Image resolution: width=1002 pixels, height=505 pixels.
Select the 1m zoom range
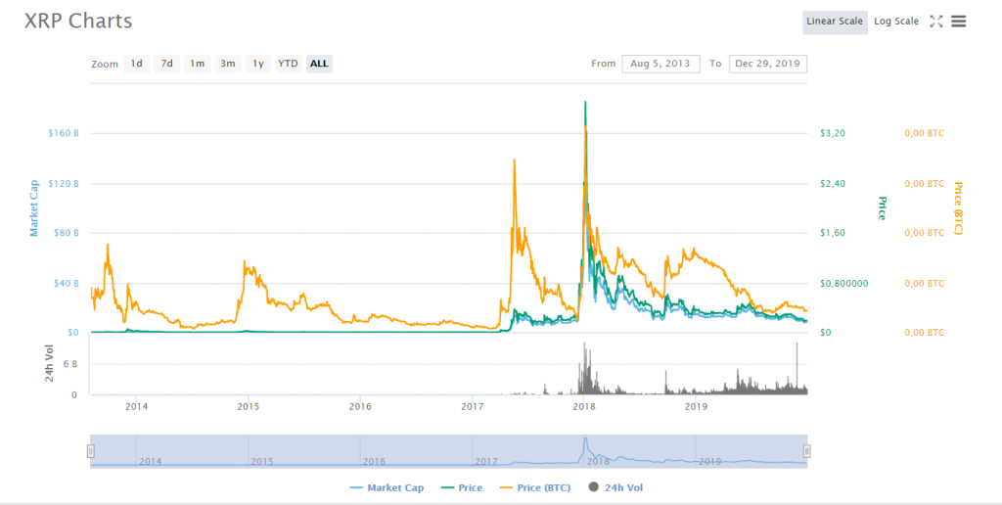(x=198, y=64)
